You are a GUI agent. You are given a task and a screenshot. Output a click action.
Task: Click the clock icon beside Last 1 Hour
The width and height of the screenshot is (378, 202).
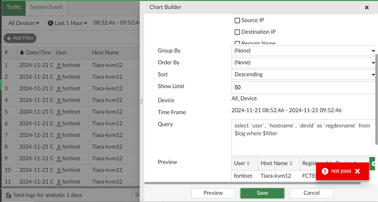[x=50, y=23]
